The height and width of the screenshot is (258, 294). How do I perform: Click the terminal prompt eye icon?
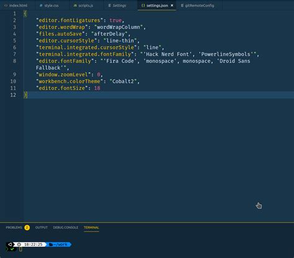[x=10, y=244]
